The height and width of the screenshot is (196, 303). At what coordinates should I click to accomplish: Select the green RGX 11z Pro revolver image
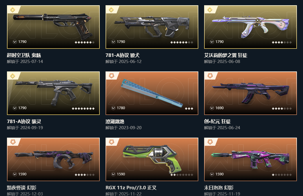pyautogui.click(x=152, y=159)
